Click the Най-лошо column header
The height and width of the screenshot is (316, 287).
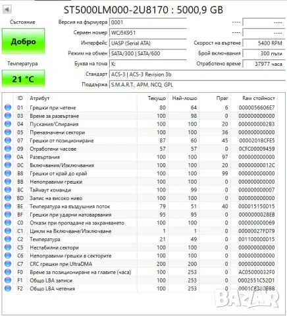[184, 98]
